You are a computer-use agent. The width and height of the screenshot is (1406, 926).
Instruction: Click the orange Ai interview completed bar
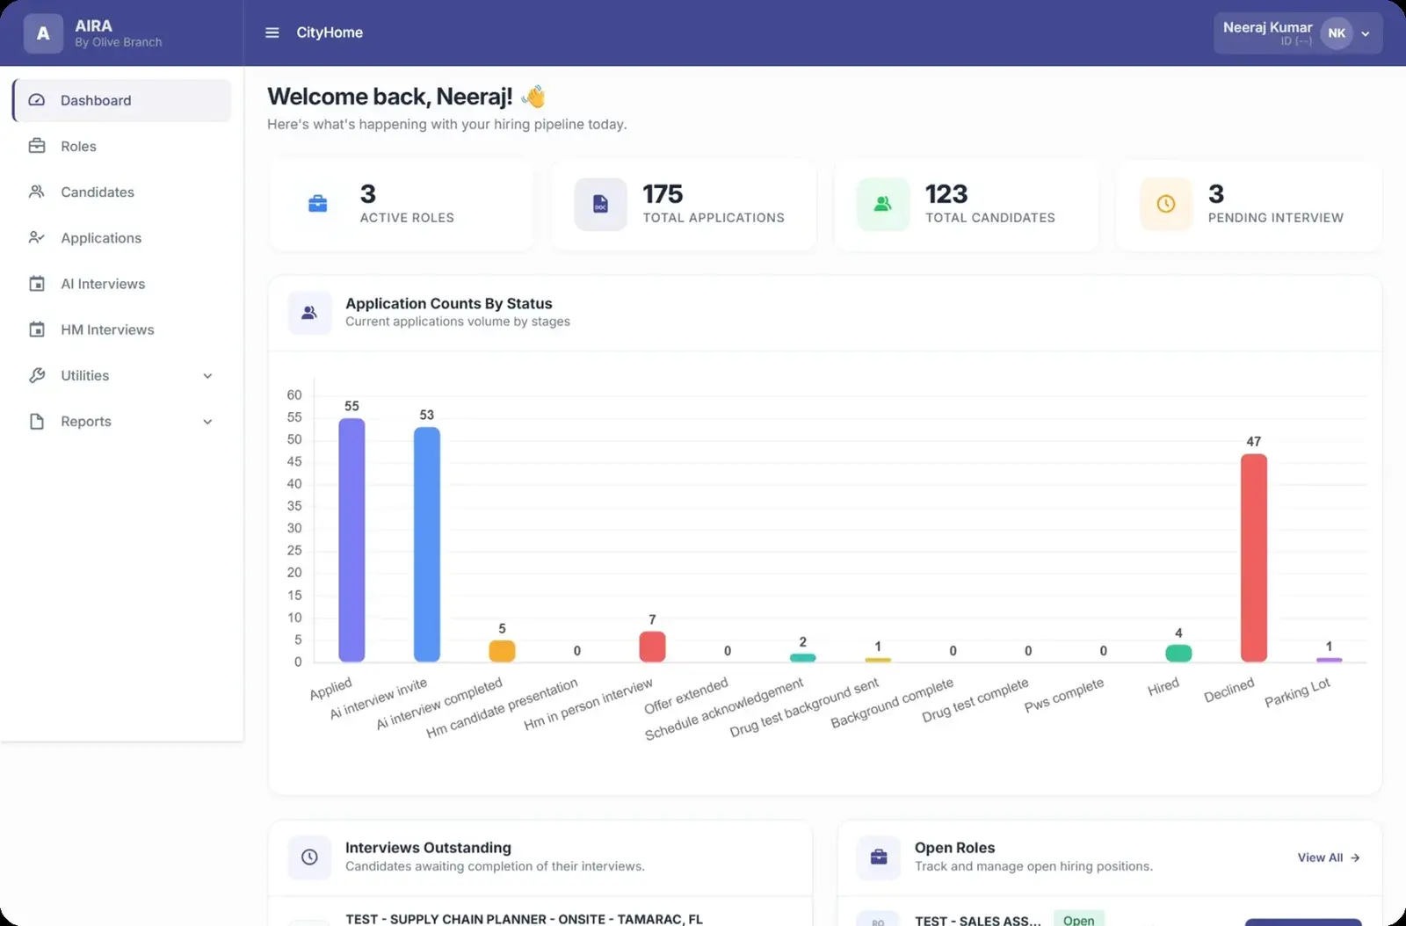click(x=502, y=651)
